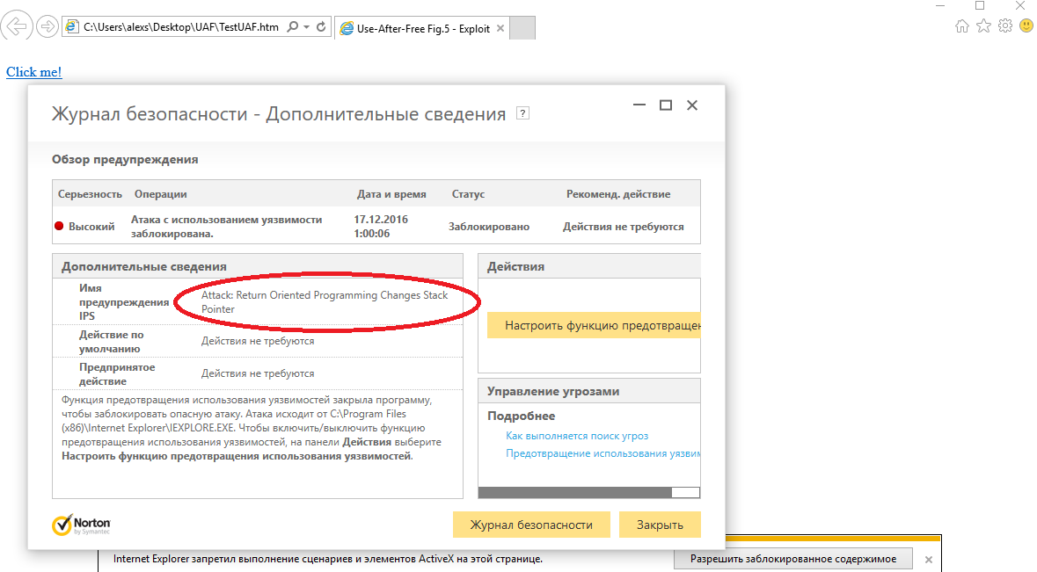This screenshot has width=1037, height=572.
Task: Click the horizontal scrollbar under Управление угрозами
Action: [588, 492]
